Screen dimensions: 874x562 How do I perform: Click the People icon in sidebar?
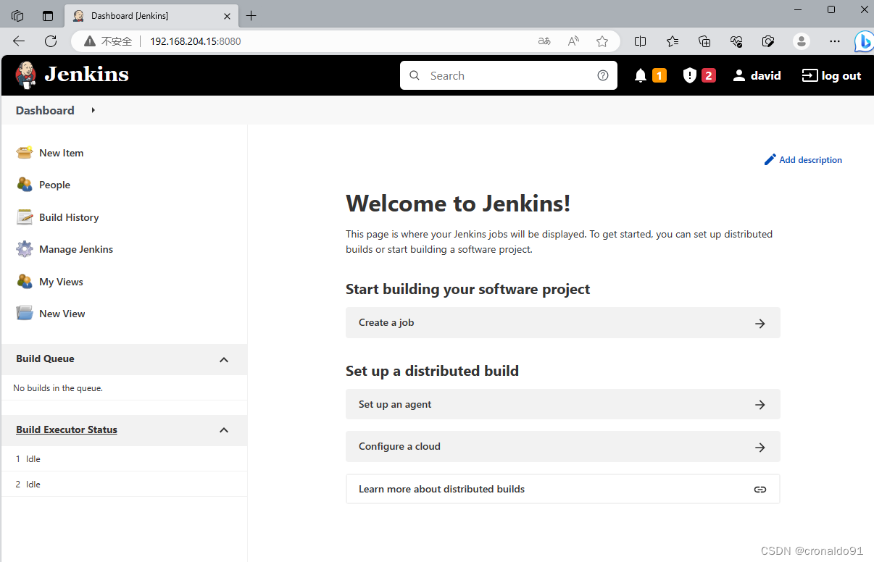[x=25, y=185]
